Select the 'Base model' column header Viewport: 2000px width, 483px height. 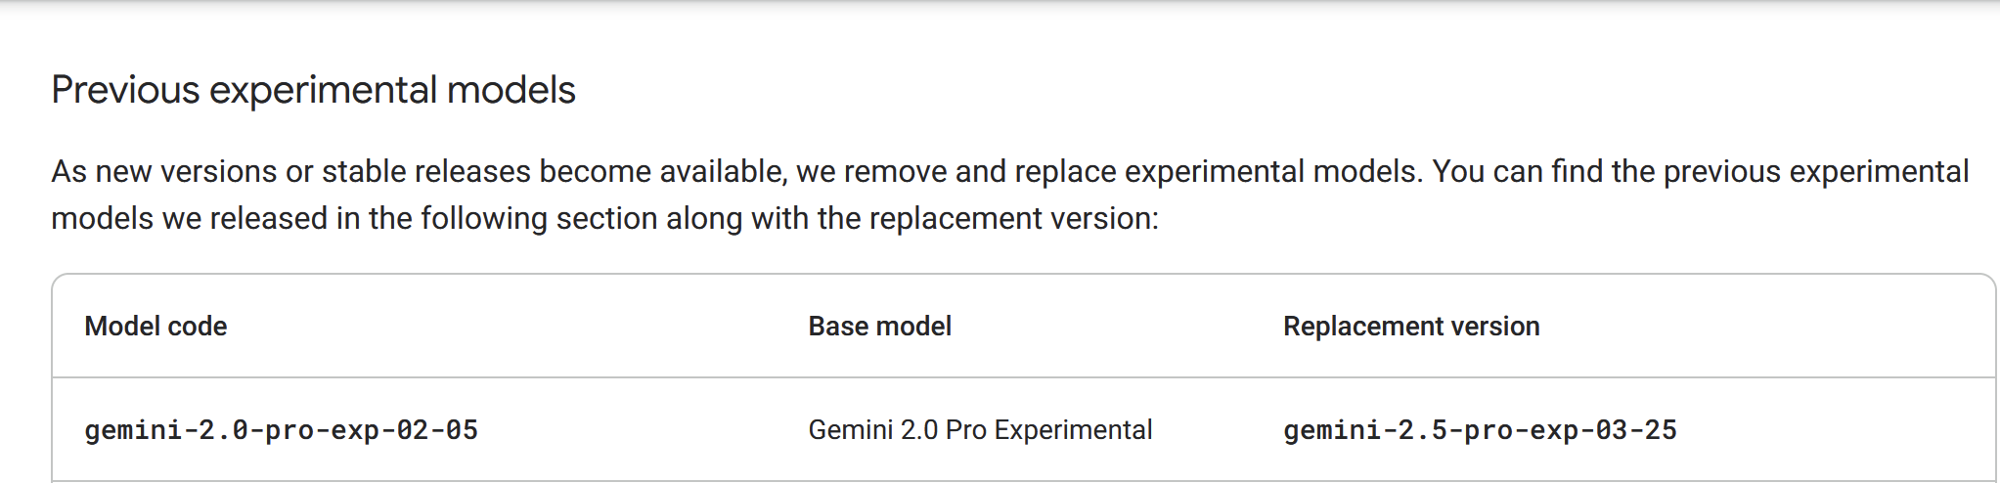click(879, 327)
